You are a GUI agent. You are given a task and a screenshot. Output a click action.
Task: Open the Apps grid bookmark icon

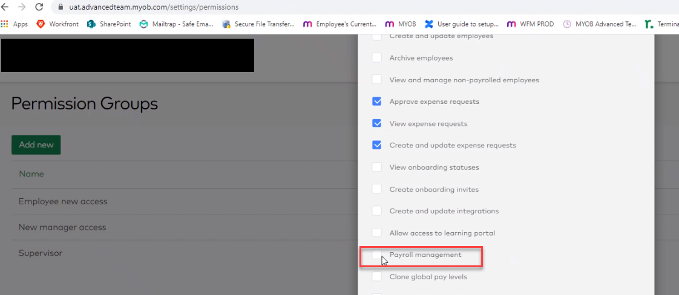[5, 24]
